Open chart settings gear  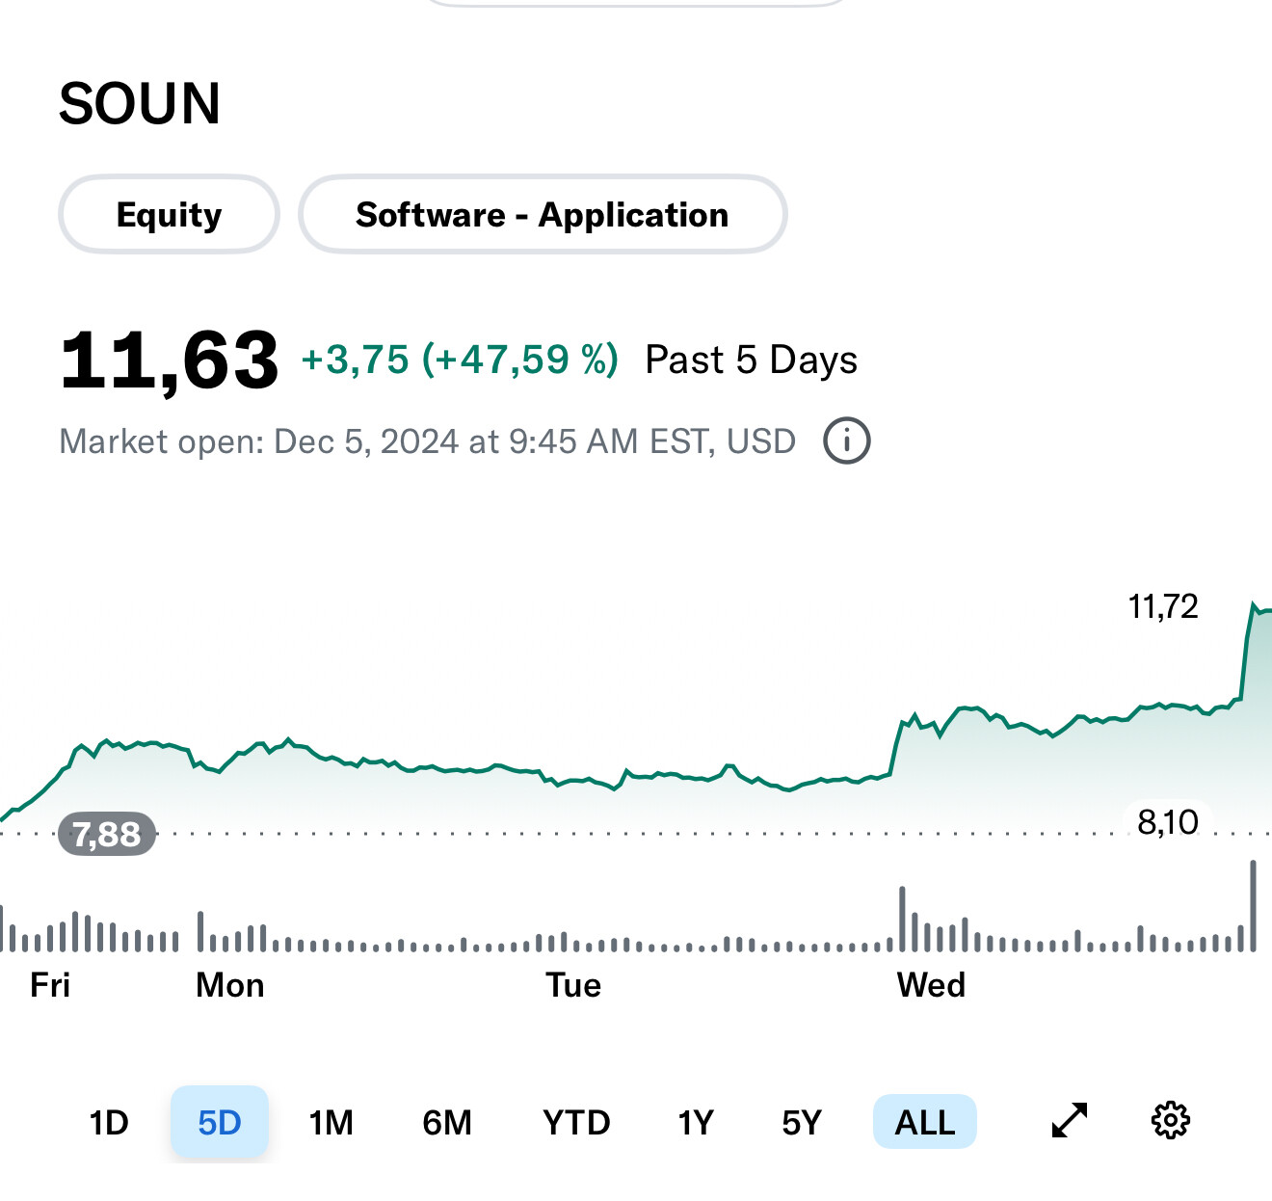[x=1171, y=1121]
